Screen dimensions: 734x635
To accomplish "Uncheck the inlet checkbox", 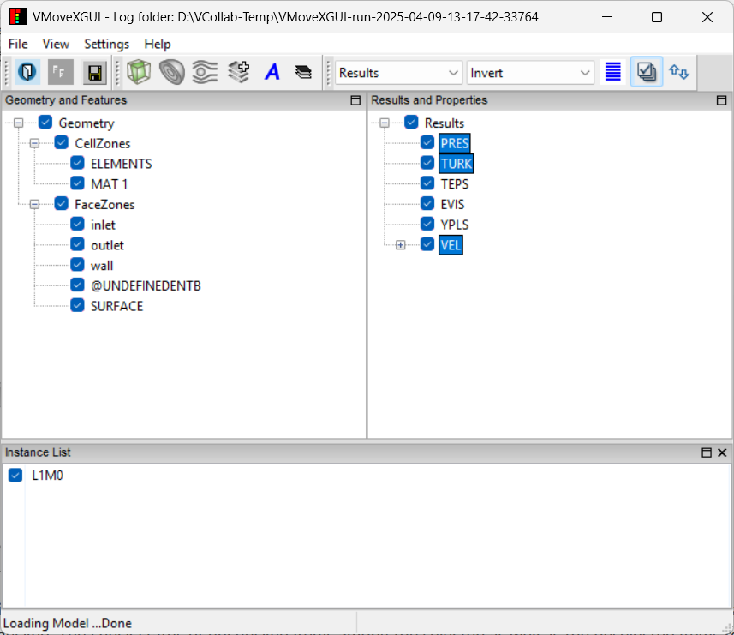I will point(77,224).
